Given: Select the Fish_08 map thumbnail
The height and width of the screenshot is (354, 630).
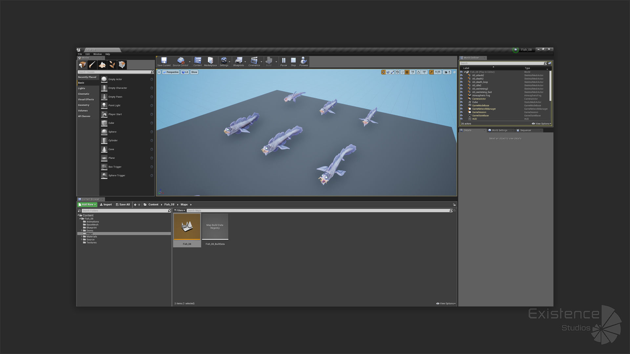Looking at the screenshot, I should click(x=187, y=227).
